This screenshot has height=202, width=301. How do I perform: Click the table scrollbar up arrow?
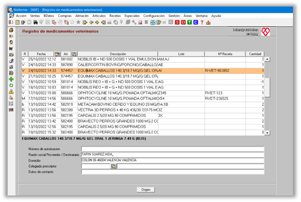pos(267,59)
